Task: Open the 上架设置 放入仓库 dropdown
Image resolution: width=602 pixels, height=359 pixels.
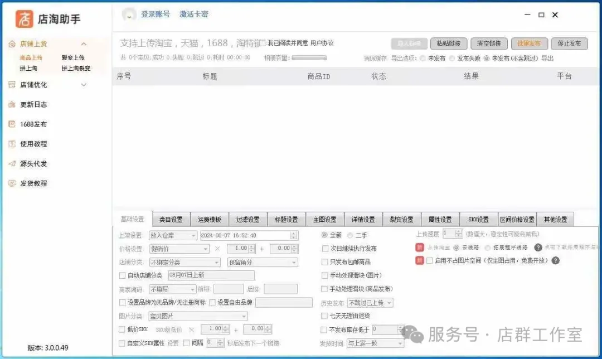Action: pyautogui.click(x=173, y=235)
